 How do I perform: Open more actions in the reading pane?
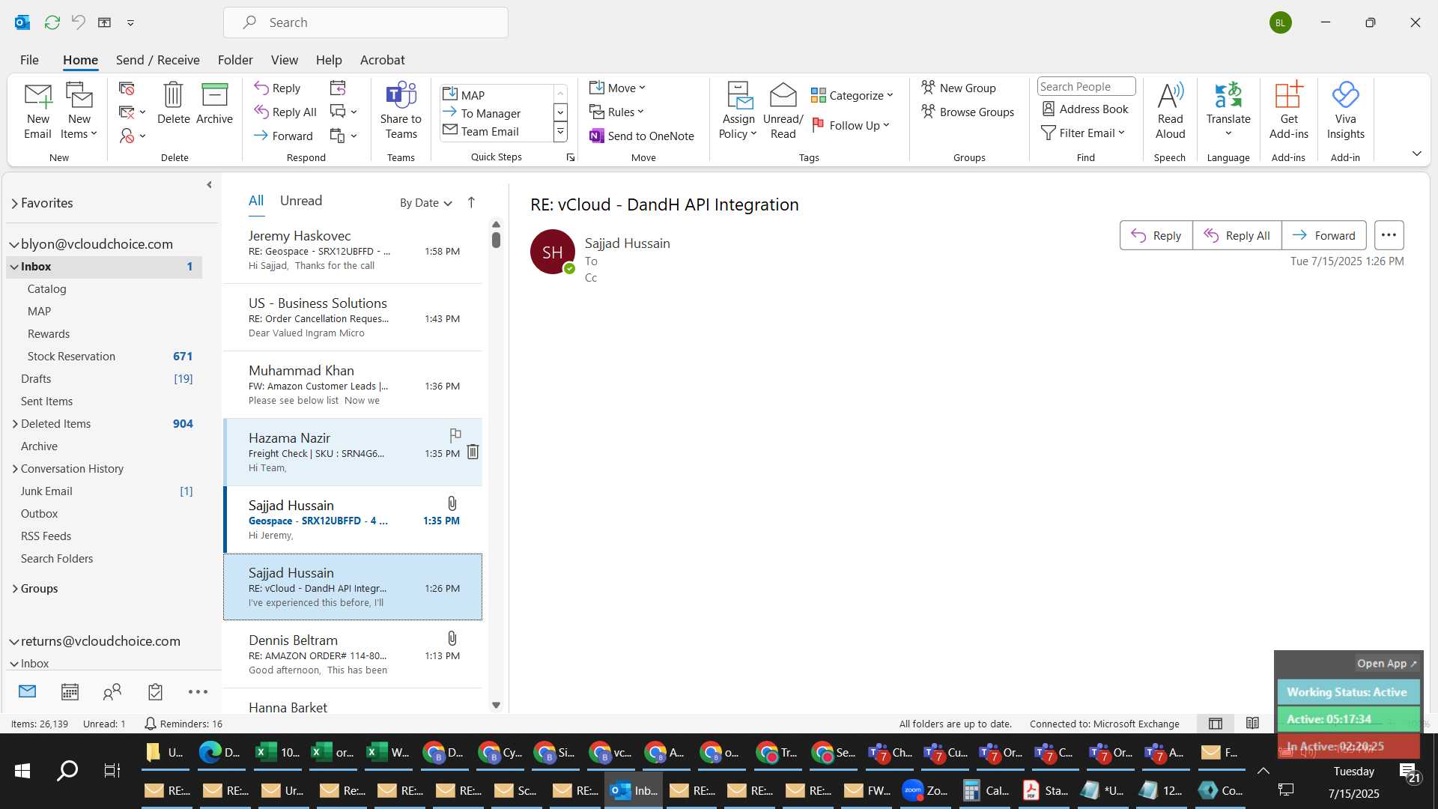point(1389,235)
